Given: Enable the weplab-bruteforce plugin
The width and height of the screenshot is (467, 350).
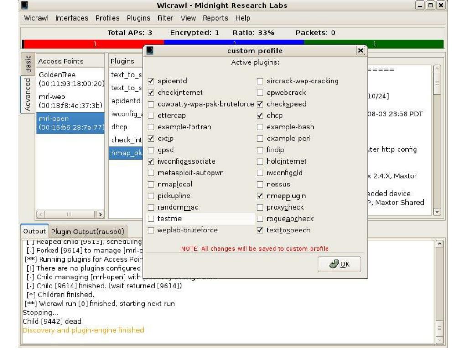Looking at the screenshot, I should [151, 230].
